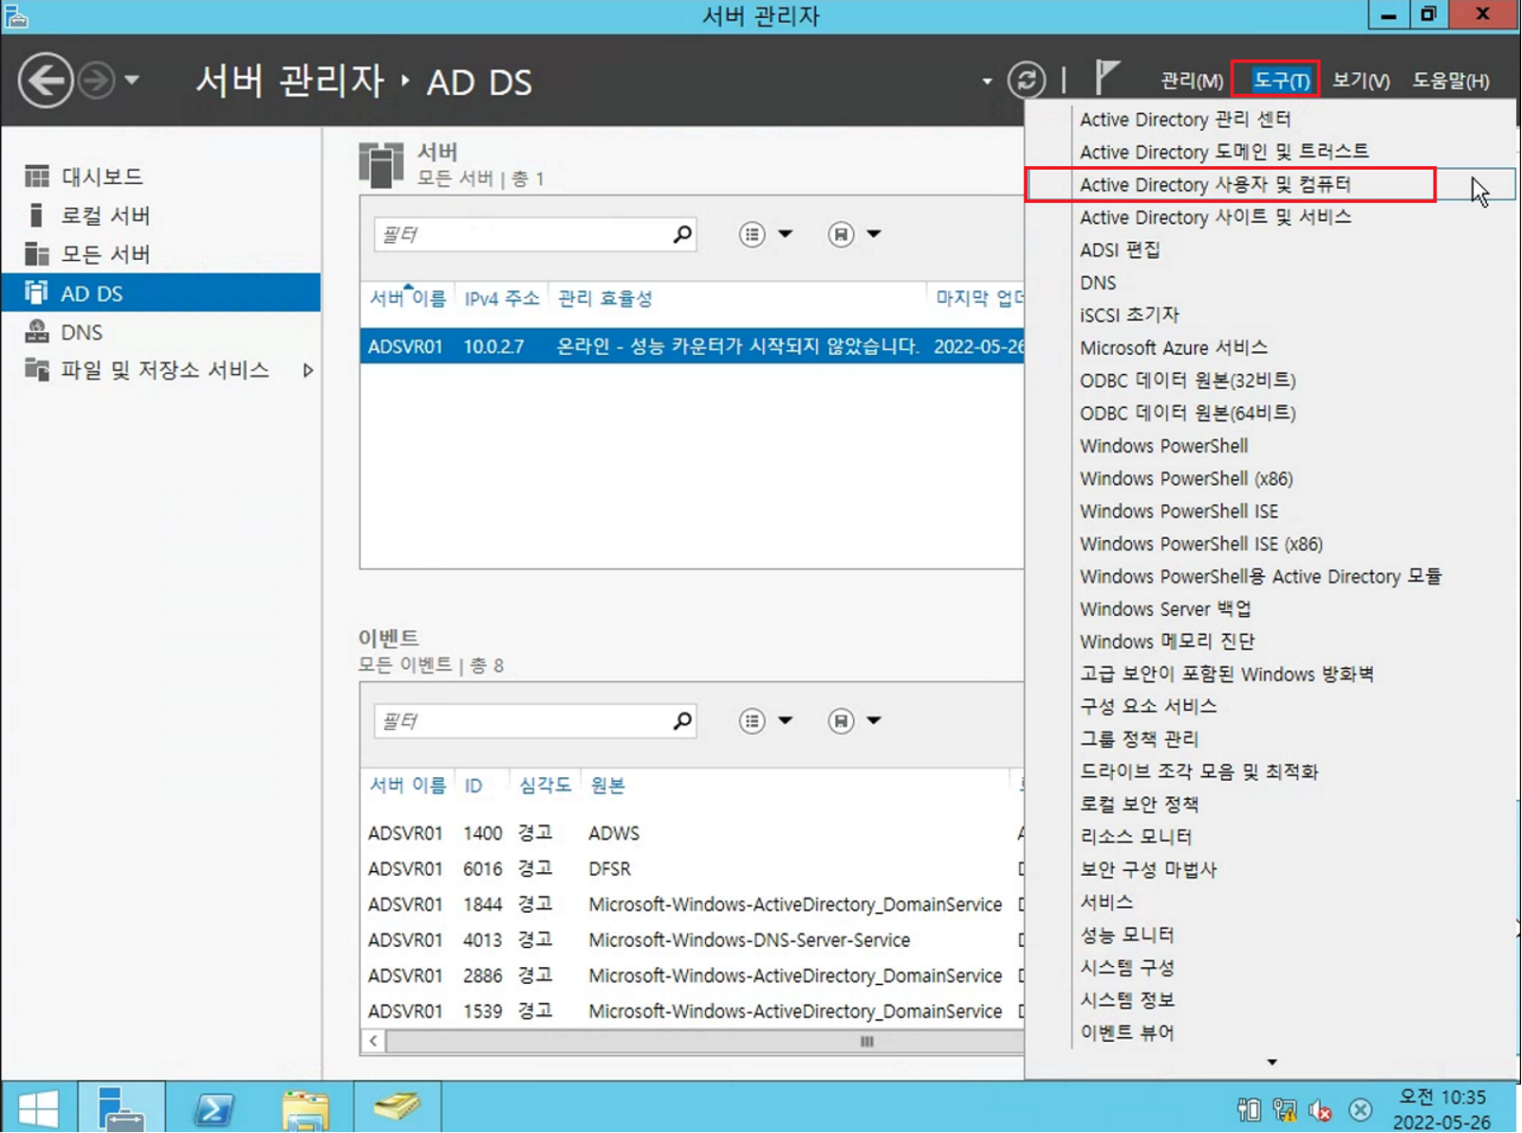Select AD DS in the sidebar
This screenshot has height=1133, width=1522.
pyautogui.click(x=161, y=293)
